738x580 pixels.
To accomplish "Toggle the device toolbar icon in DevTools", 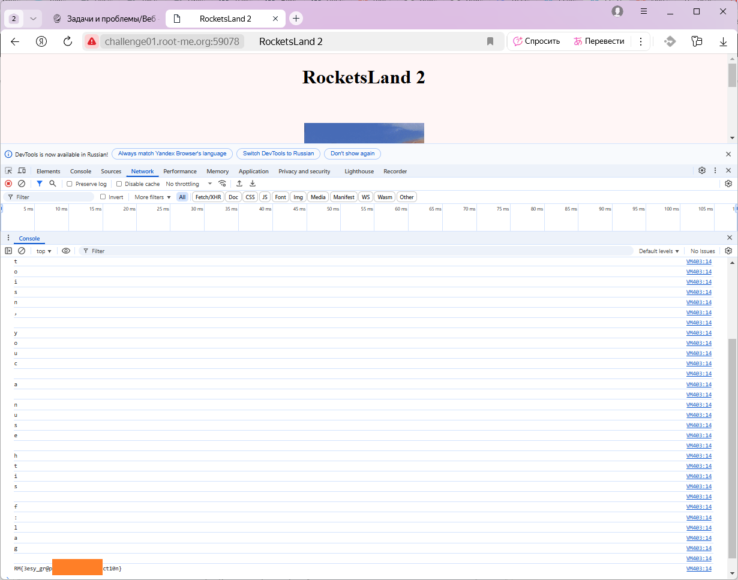I will point(22,171).
